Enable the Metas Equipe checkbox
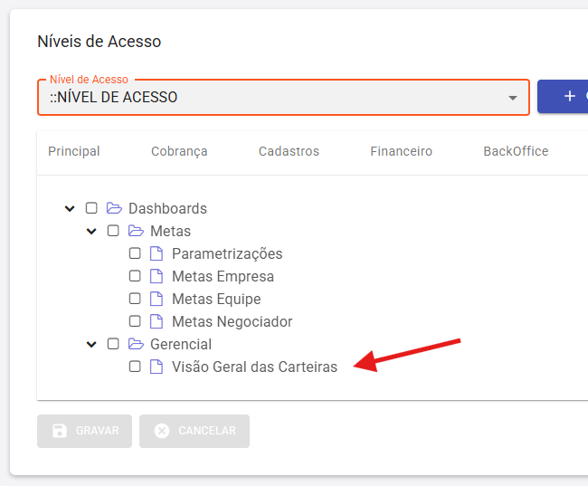 135,299
